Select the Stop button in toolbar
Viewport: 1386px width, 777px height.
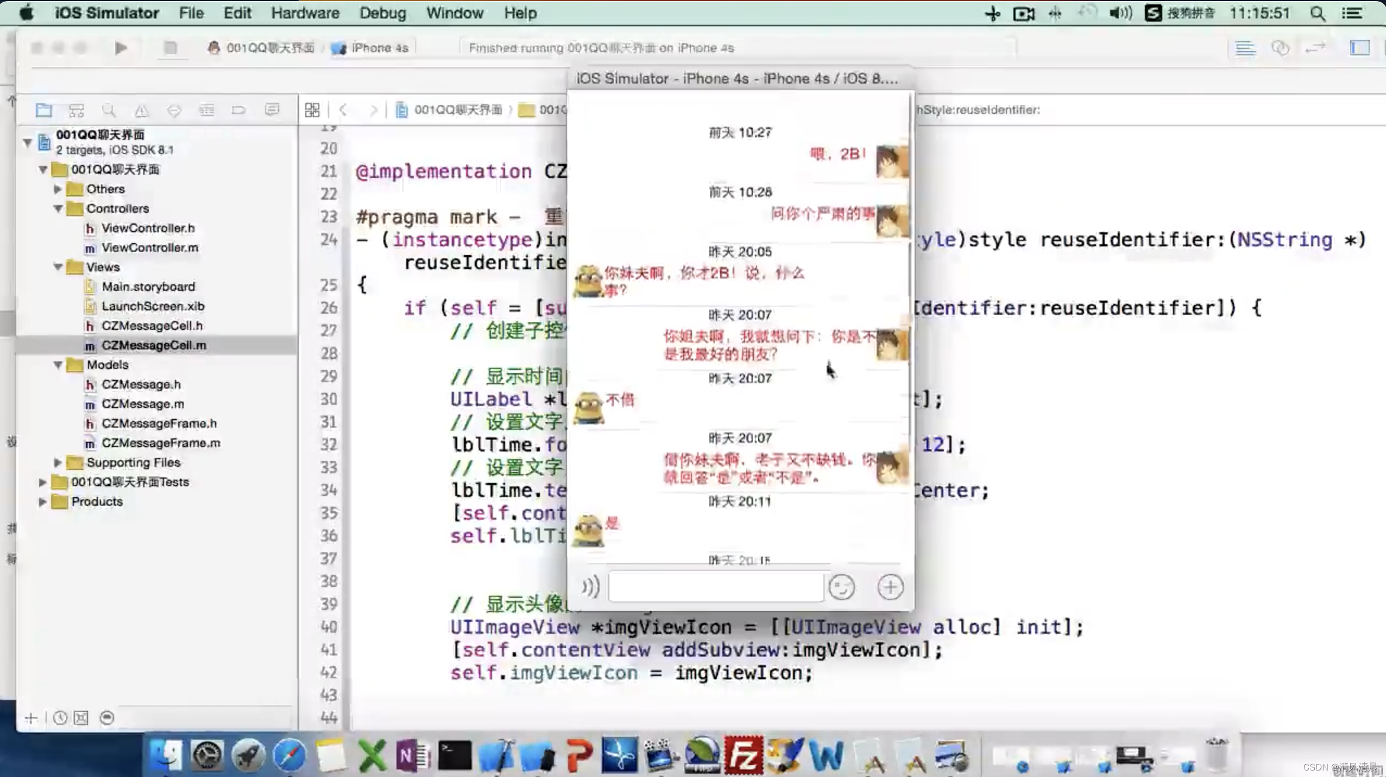click(x=168, y=47)
